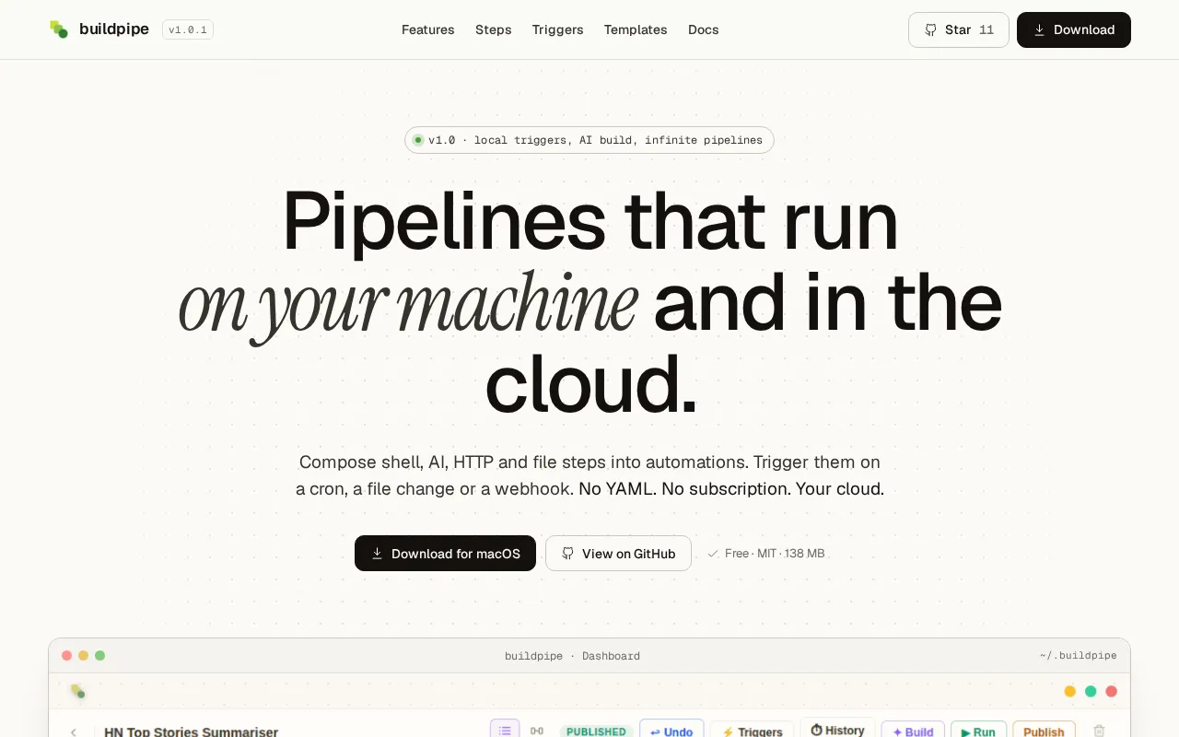Click the trash delete icon in dashboard

(x=1099, y=731)
